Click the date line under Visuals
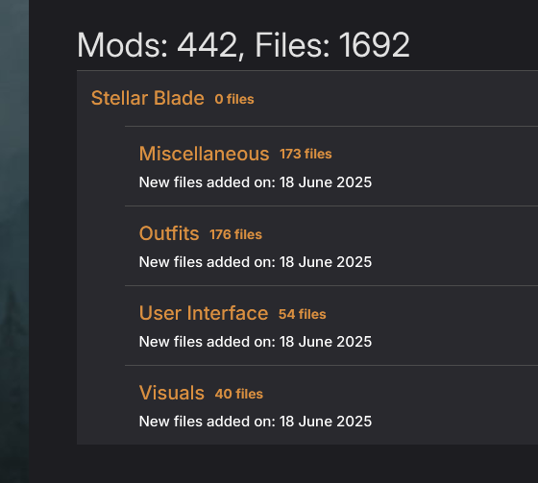 click(x=256, y=422)
